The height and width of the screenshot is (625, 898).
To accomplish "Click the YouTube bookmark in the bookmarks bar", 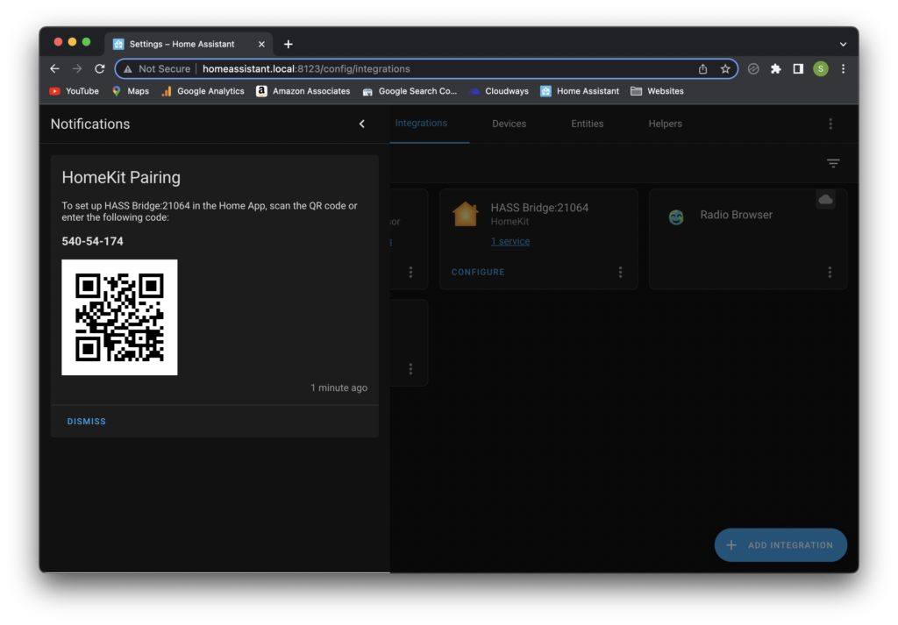I will pyautogui.click(x=74, y=90).
